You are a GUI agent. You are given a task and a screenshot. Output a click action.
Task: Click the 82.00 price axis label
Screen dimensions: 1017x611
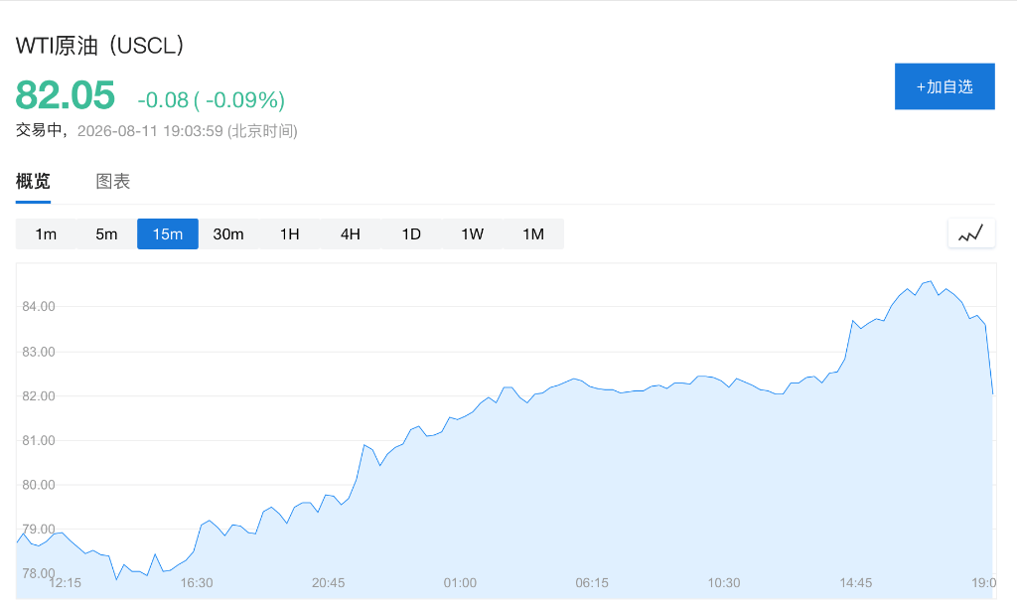(39, 395)
